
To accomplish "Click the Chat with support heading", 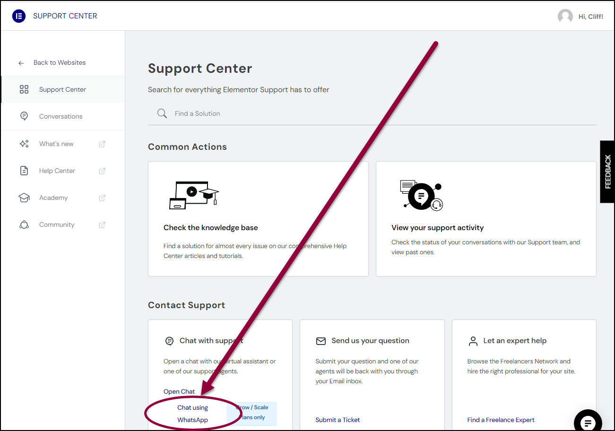I will 211,341.
